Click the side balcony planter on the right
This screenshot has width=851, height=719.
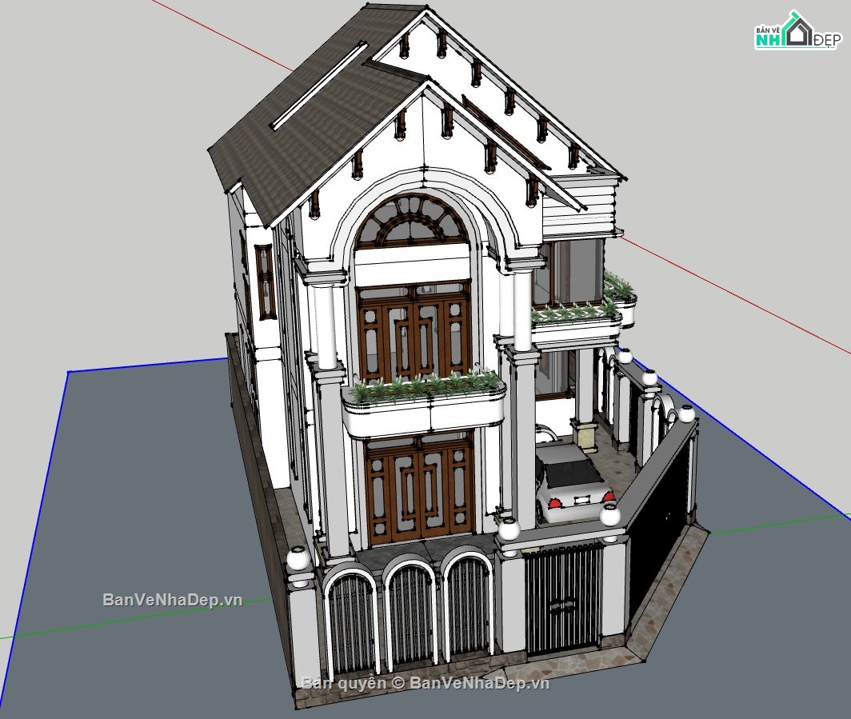pyautogui.click(x=577, y=313)
